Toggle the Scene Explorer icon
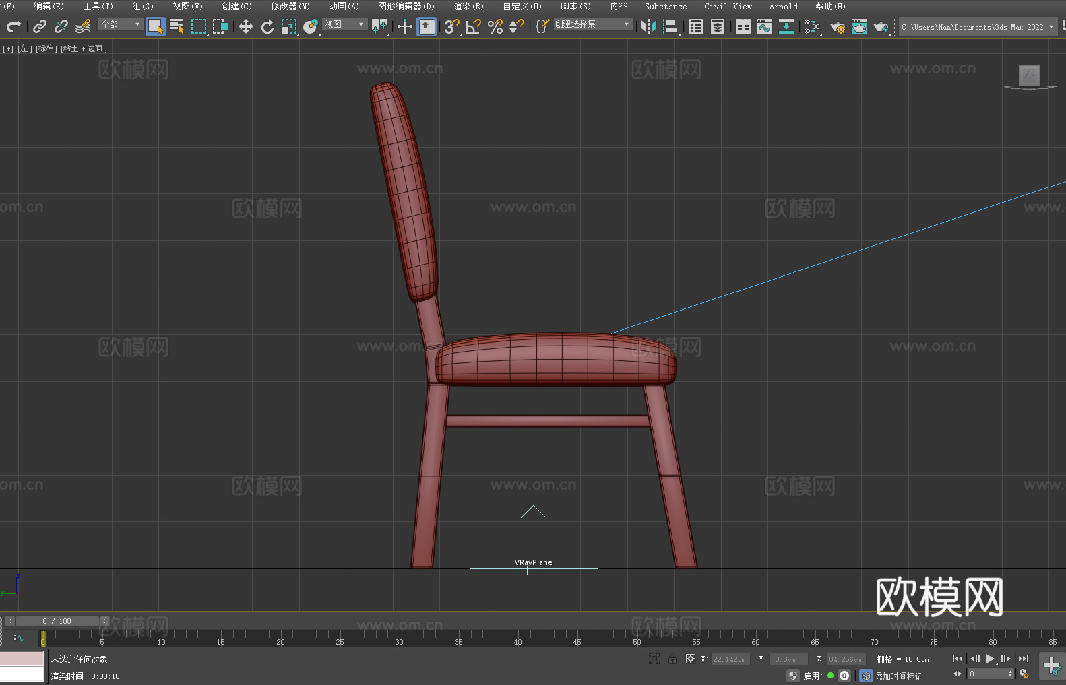Viewport: 1066px width, 685px height. (x=696, y=26)
